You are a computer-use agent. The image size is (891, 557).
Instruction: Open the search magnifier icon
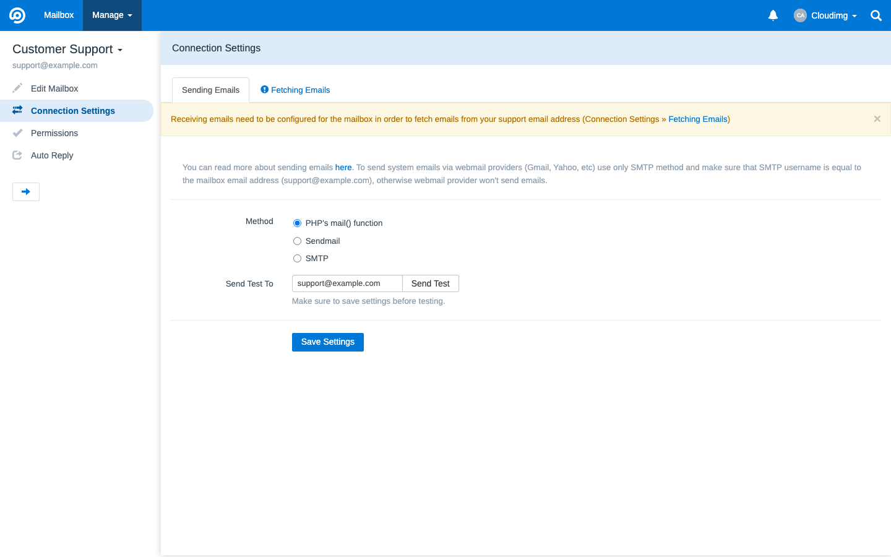click(x=876, y=15)
